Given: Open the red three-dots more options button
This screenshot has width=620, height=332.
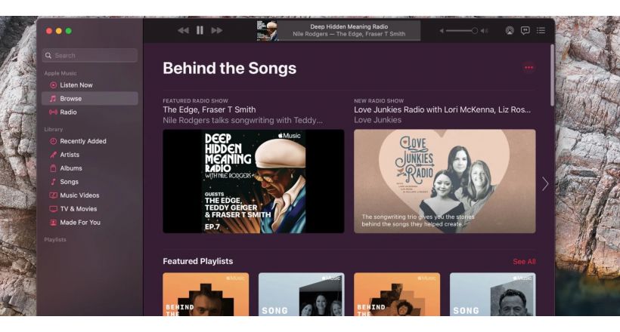Looking at the screenshot, I should coord(529,67).
